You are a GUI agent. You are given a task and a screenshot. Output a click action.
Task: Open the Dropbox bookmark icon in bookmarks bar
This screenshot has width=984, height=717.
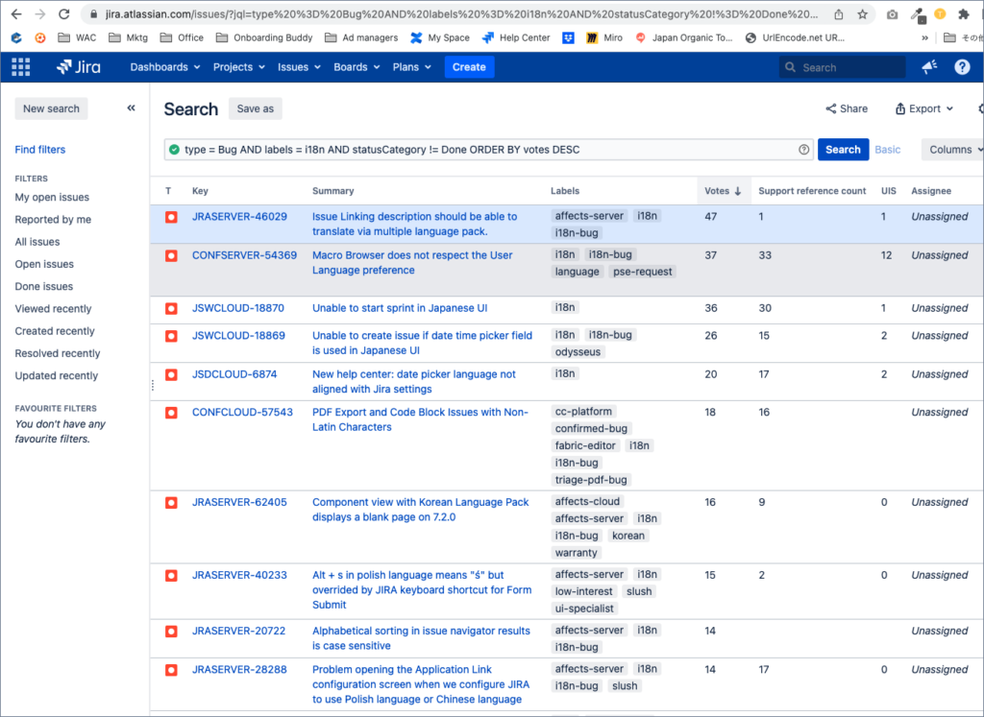pos(568,37)
